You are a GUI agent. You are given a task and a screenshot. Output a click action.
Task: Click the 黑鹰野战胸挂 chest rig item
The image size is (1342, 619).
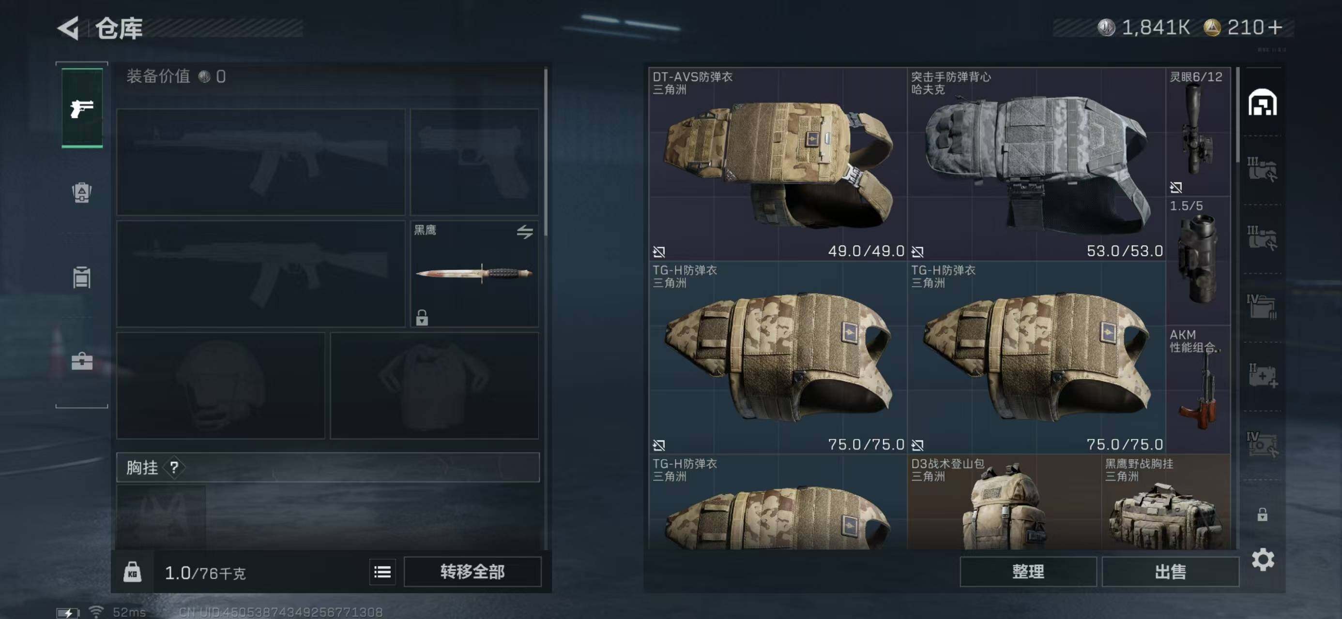(x=1166, y=502)
